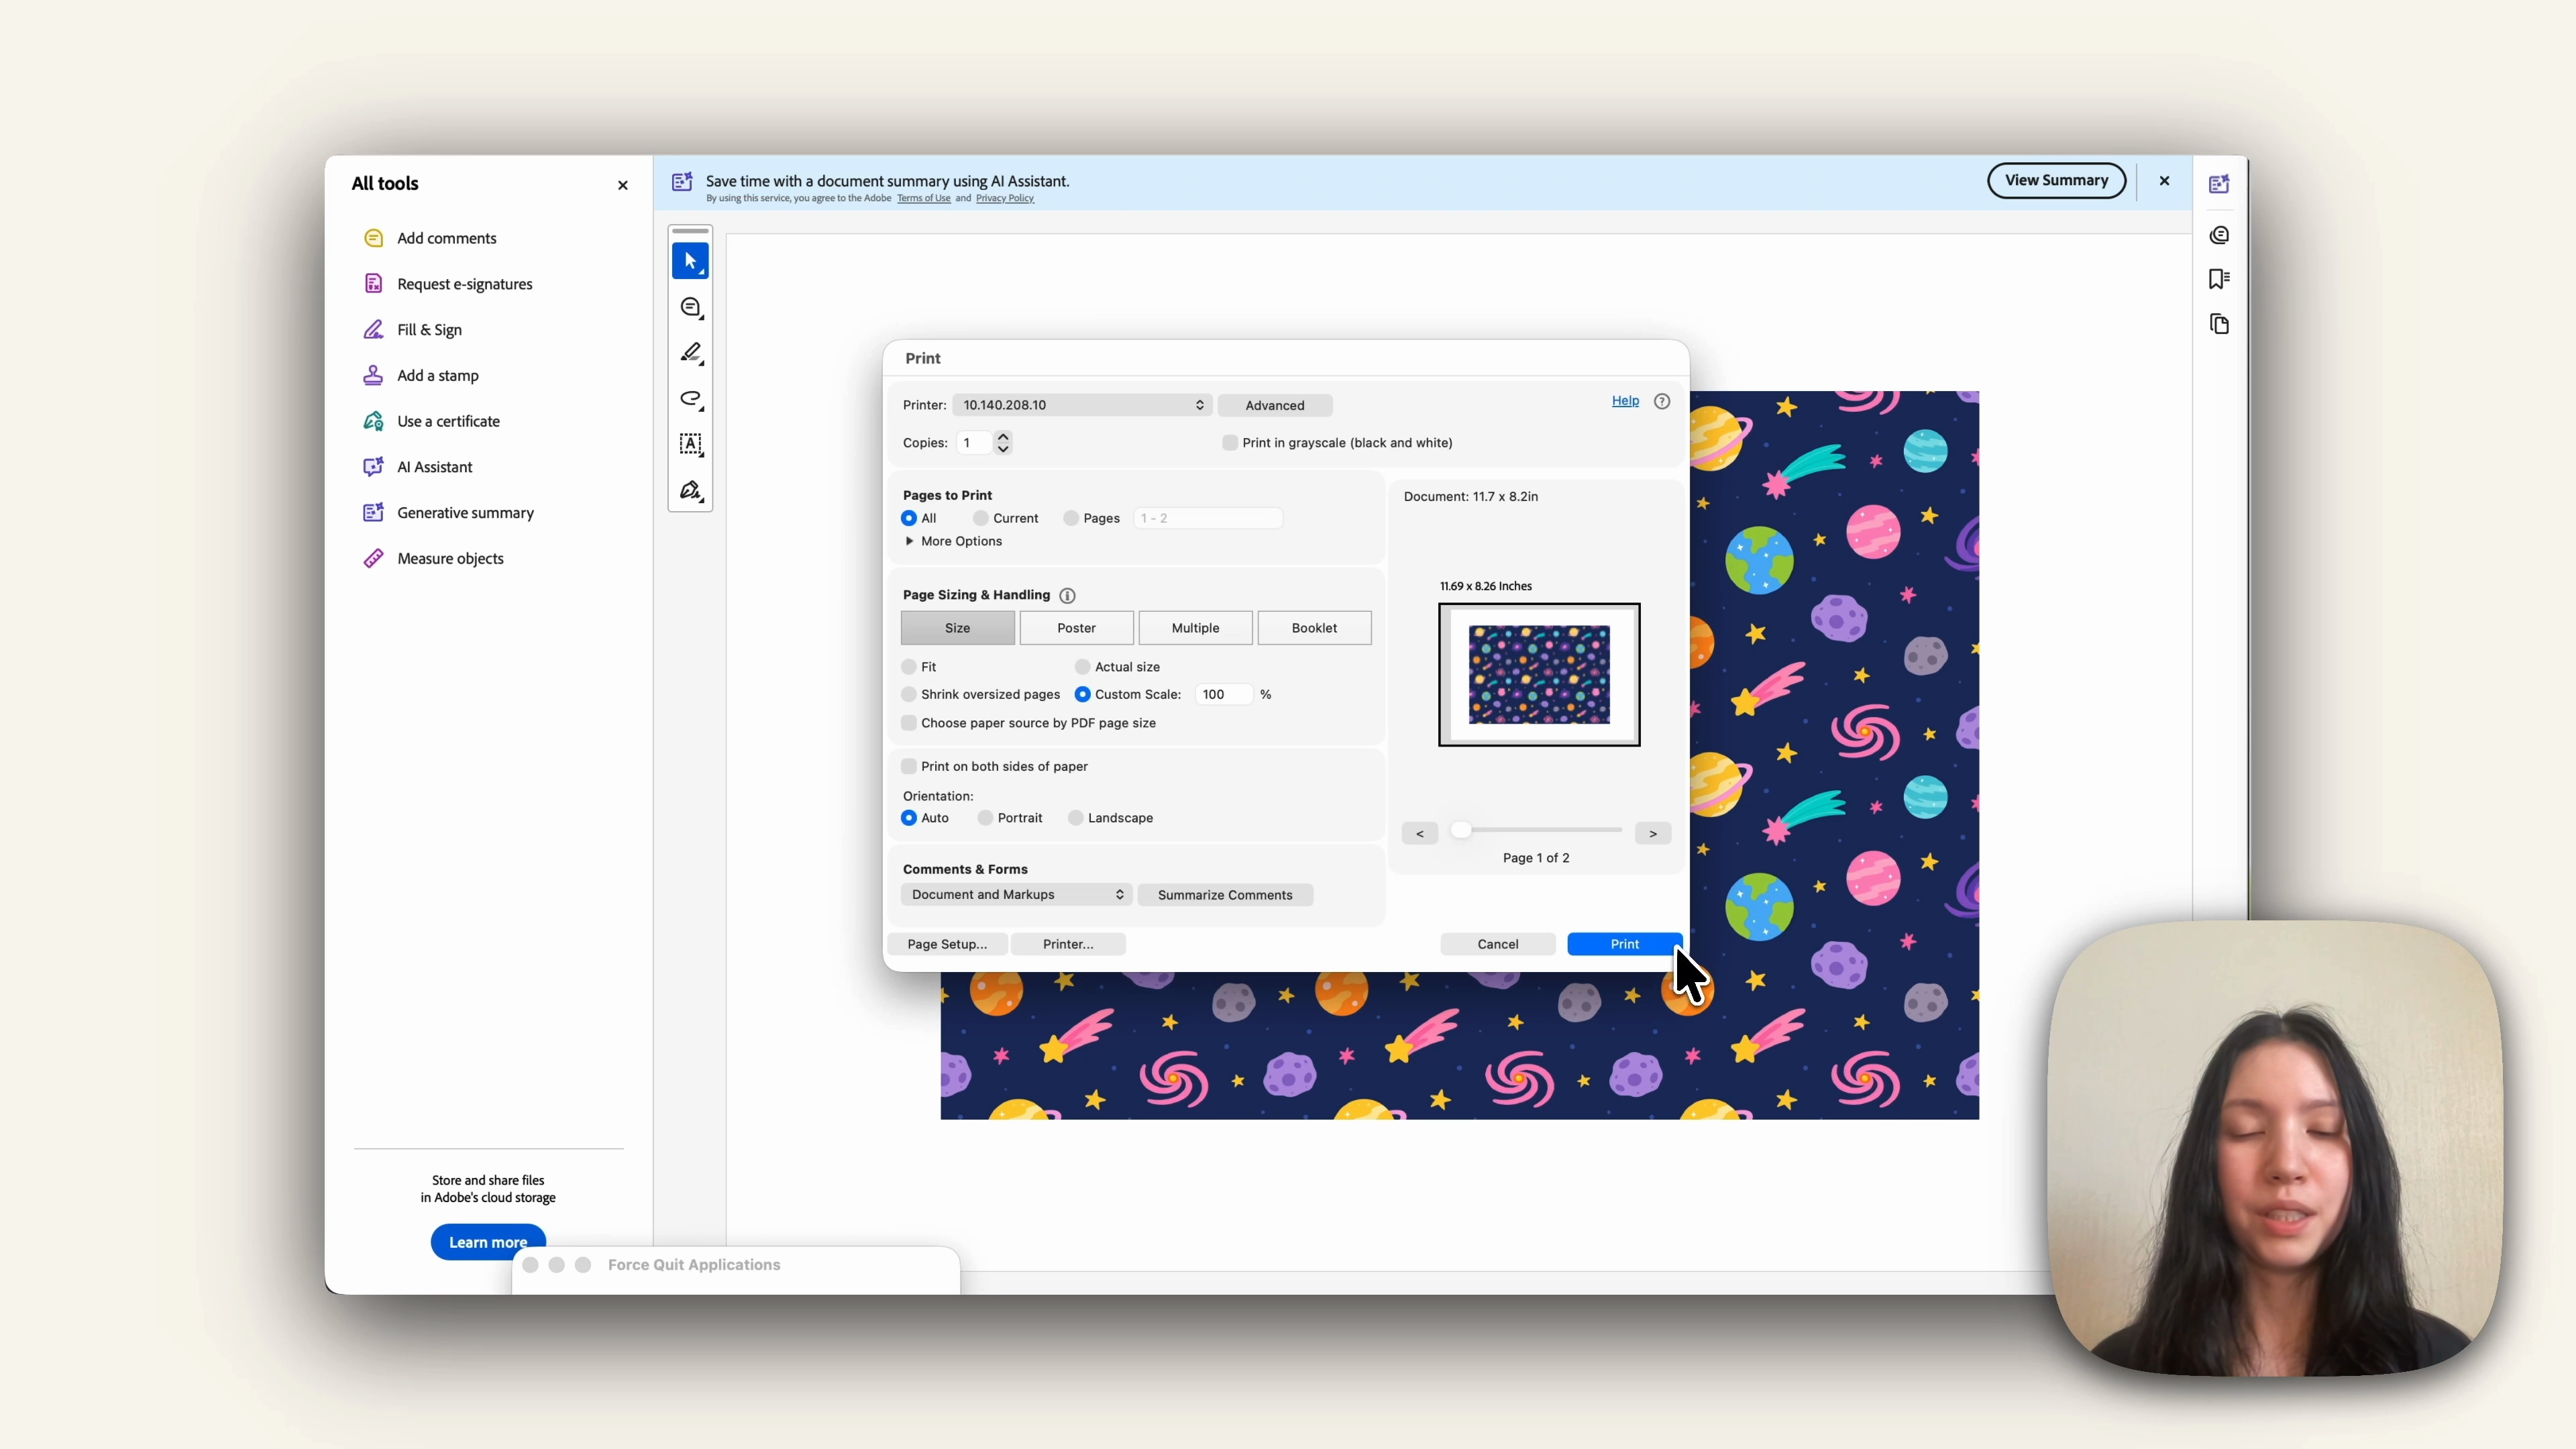The image size is (2576, 1449).
Task: Switch to Poster sizing tab
Action: [1077, 628]
